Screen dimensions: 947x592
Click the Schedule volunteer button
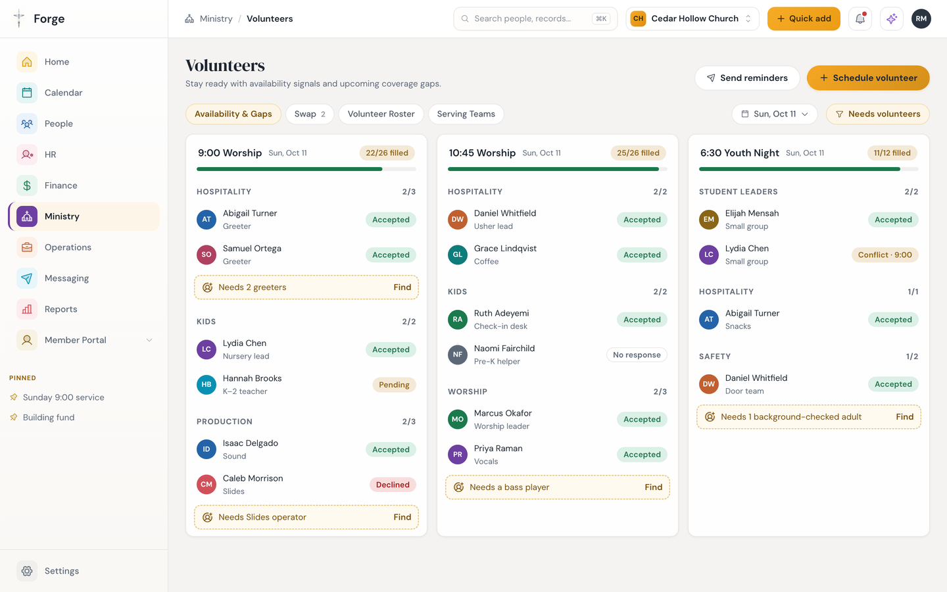(868, 78)
